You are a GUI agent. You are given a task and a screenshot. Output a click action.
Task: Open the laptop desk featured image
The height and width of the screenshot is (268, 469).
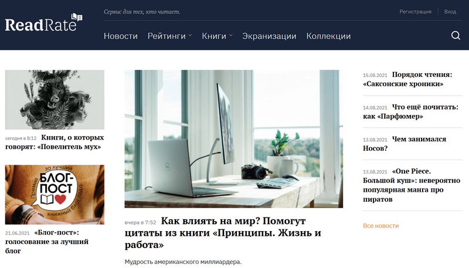click(x=233, y=139)
